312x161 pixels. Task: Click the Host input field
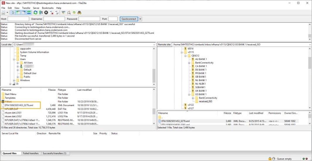(18, 19)
